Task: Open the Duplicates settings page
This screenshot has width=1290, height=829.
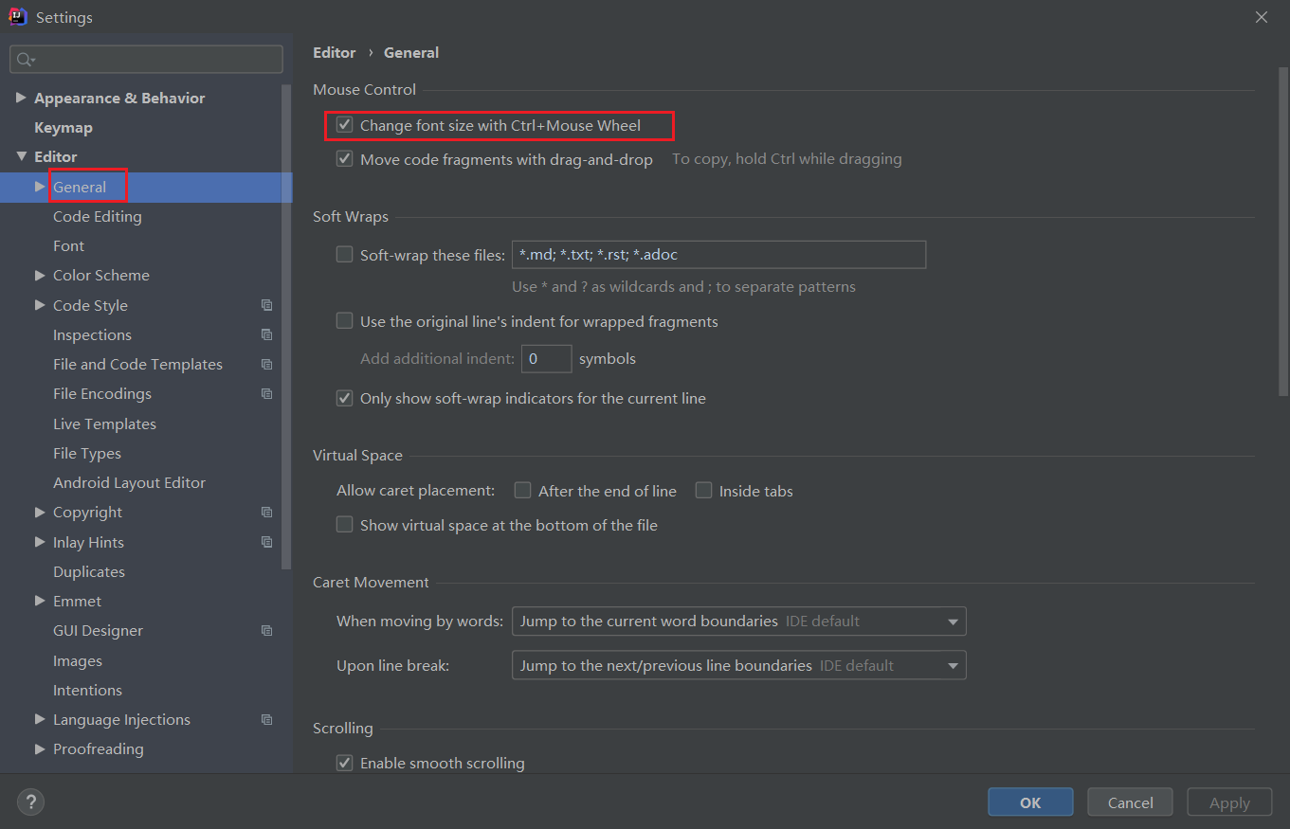Action: (89, 571)
